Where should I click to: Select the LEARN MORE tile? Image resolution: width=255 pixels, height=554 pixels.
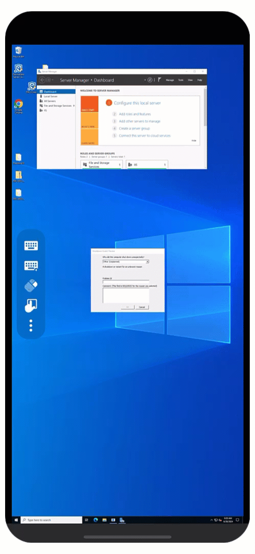tap(90, 137)
